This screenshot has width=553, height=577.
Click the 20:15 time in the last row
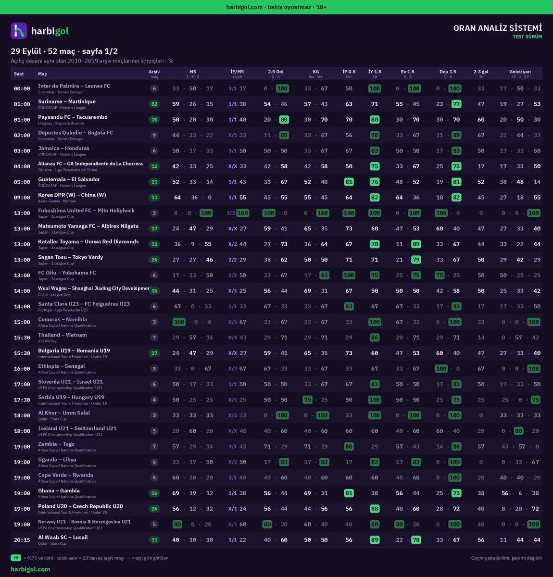pyautogui.click(x=22, y=540)
